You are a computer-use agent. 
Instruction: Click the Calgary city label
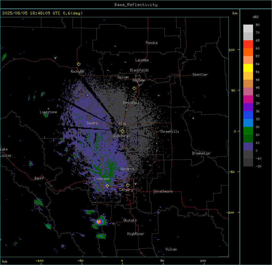(x=126, y=190)
